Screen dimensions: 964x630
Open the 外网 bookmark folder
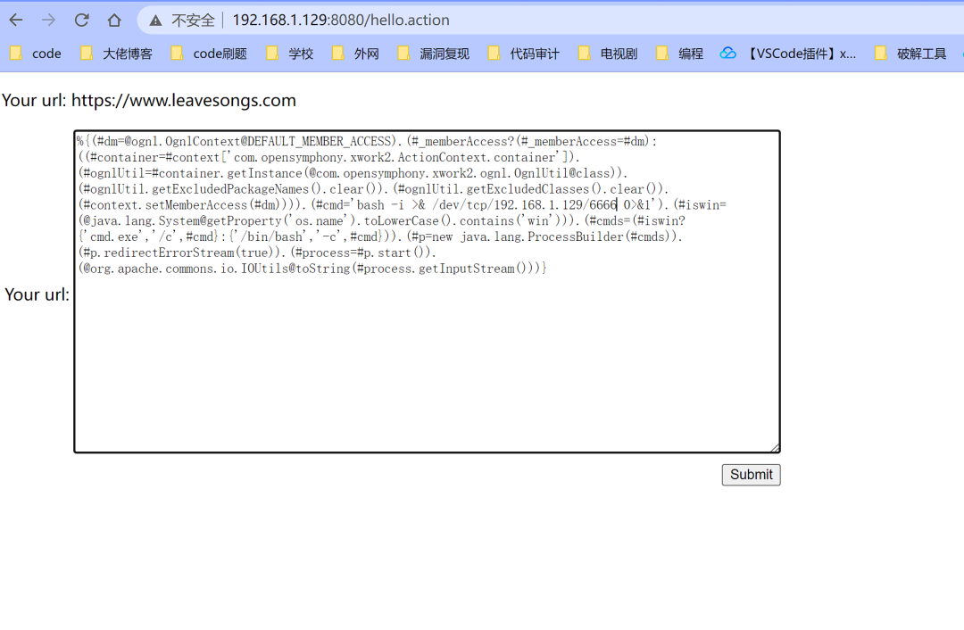point(355,54)
